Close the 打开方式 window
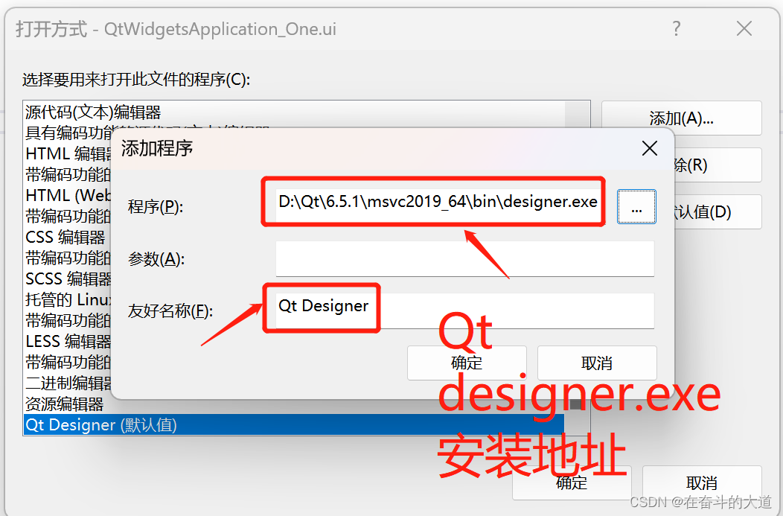The width and height of the screenshot is (783, 516). pyautogui.click(x=744, y=28)
